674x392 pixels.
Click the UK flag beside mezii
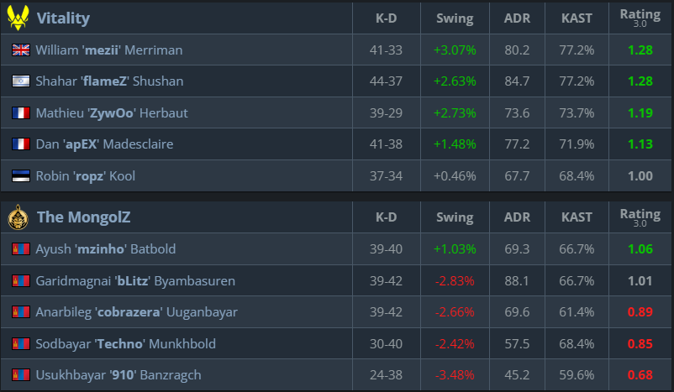21,50
